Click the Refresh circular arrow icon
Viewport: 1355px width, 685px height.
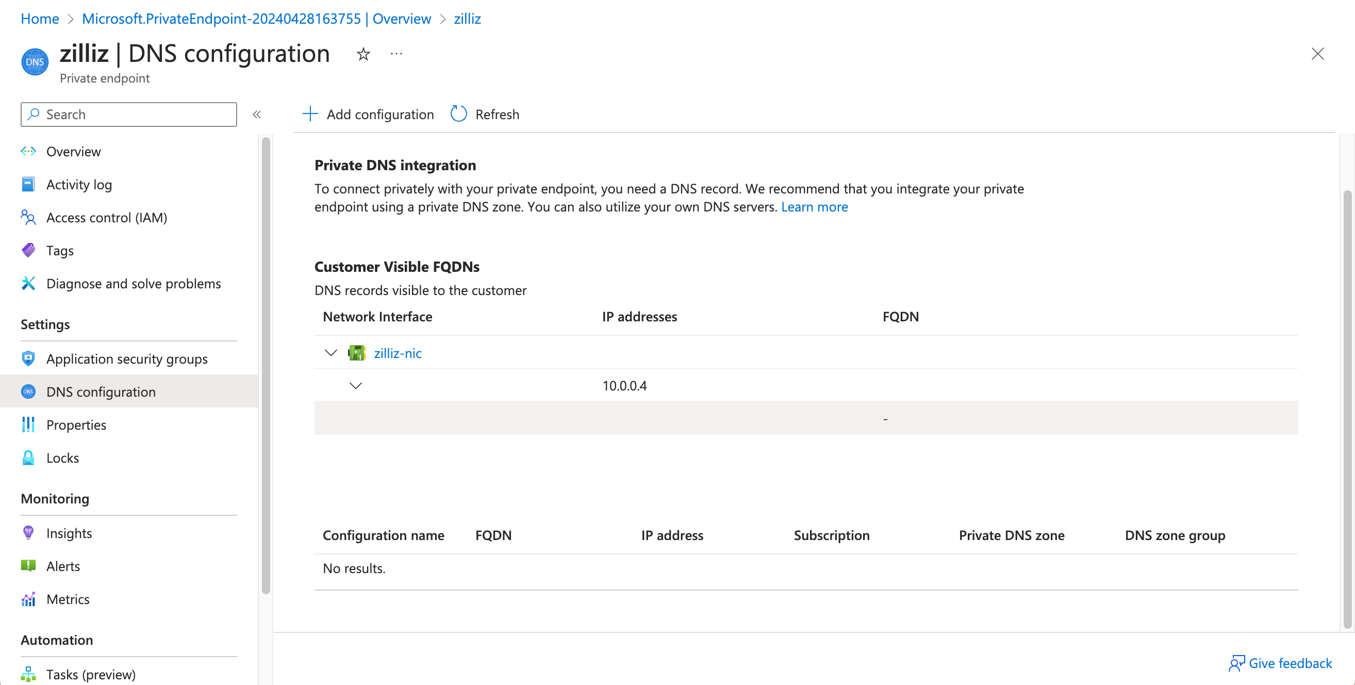tap(458, 114)
